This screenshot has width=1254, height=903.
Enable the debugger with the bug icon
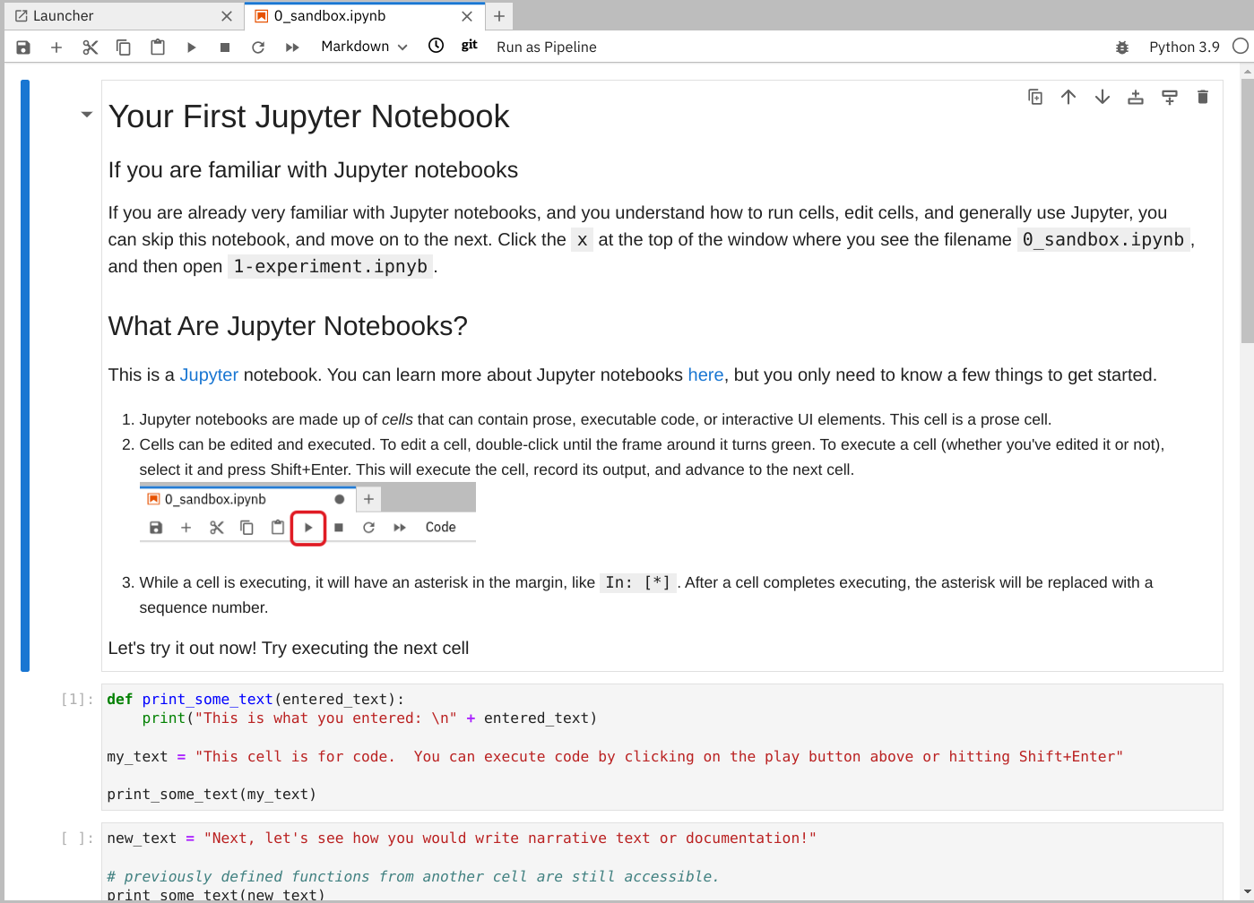1122,47
